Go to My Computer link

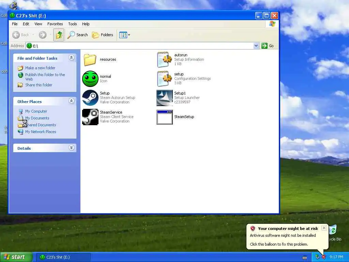[x=36, y=111]
